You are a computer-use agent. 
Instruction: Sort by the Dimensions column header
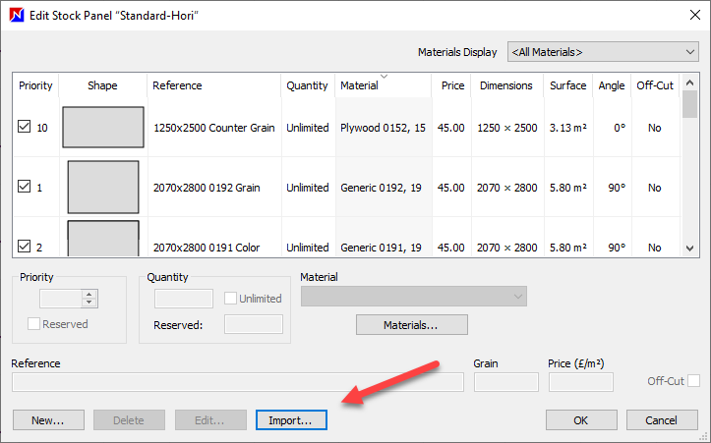506,85
